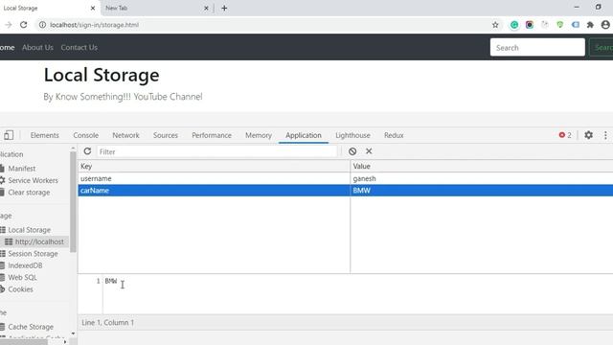
Task: Select Clear storage in the sidebar
Action: [x=29, y=193]
